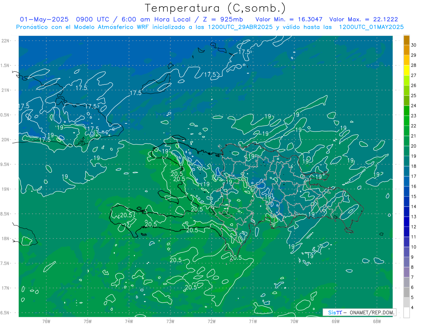Click the longitude axis label "70W"
423x326 pixels.
294,321
